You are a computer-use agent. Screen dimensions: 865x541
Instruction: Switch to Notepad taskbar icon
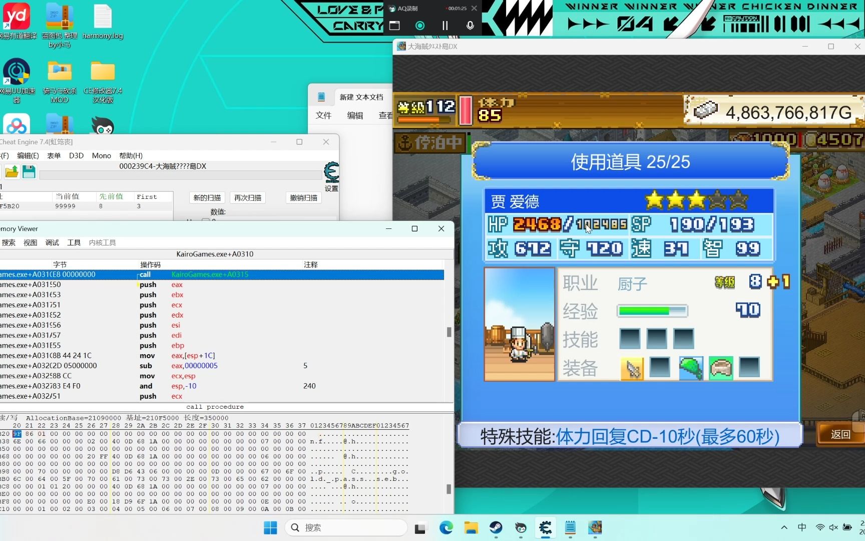570,527
